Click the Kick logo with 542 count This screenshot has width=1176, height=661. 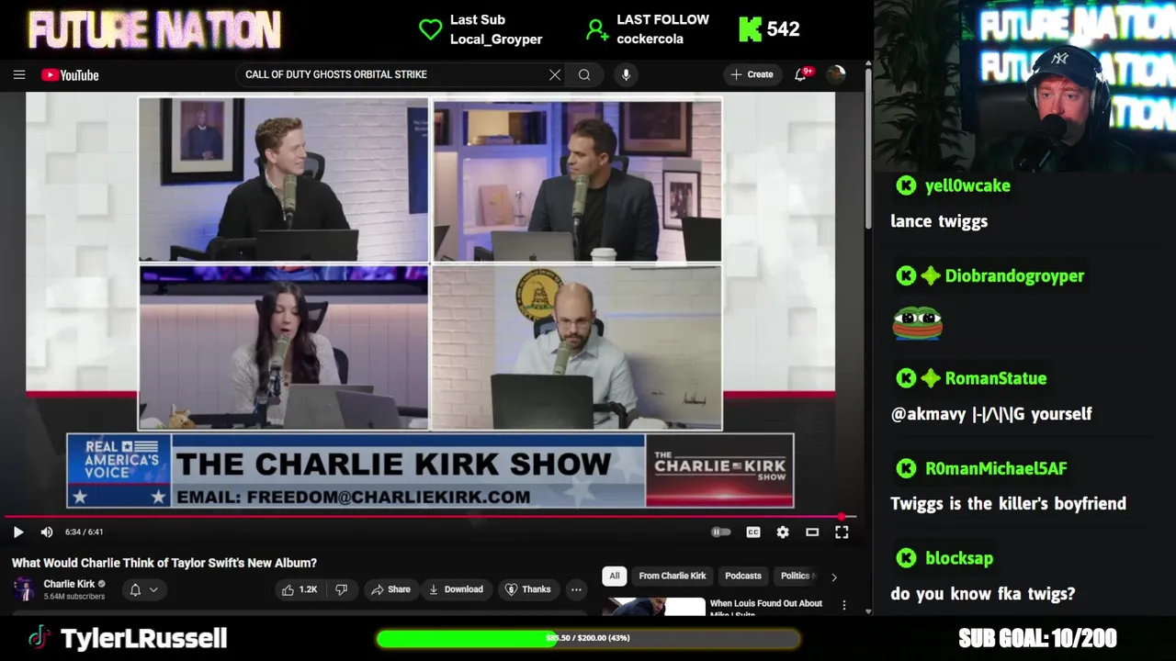coord(750,29)
